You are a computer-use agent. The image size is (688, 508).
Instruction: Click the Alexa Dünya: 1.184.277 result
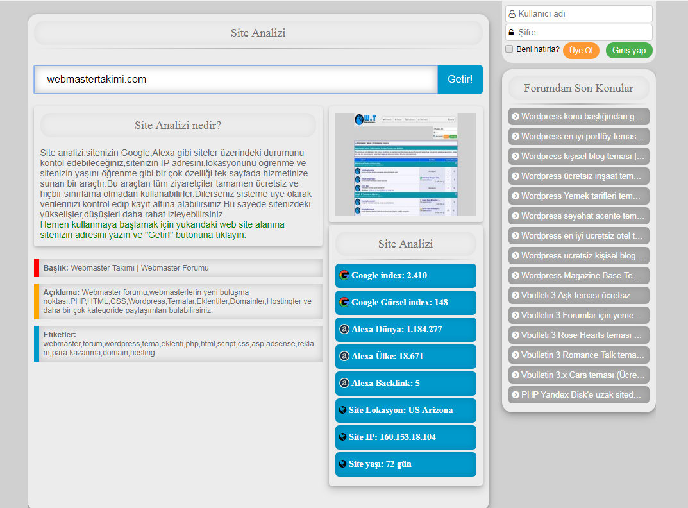(406, 329)
